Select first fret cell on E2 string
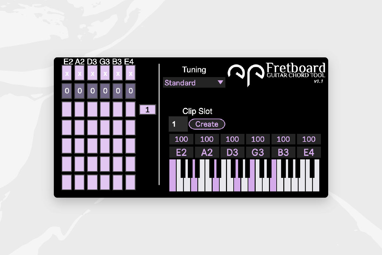The height and width of the screenshot is (255, 382). click(67, 109)
